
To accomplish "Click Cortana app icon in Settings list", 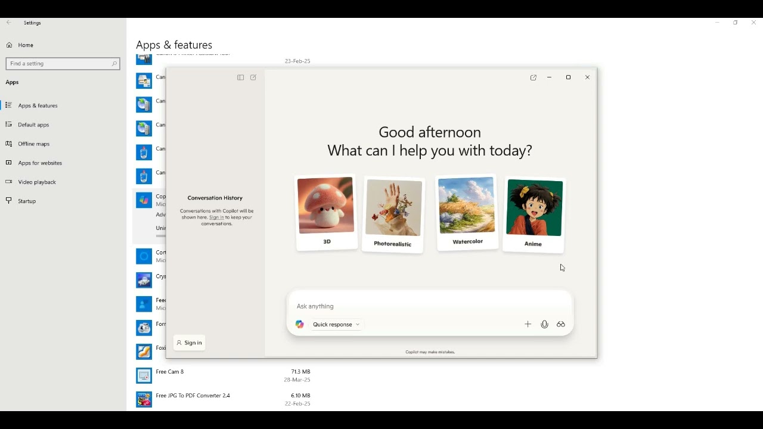I will pyautogui.click(x=144, y=256).
